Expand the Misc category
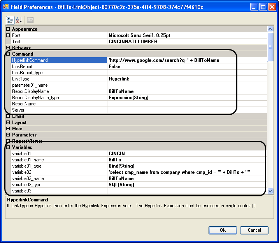Image resolution: width=279 pixels, height=243 pixels. tap(8, 129)
